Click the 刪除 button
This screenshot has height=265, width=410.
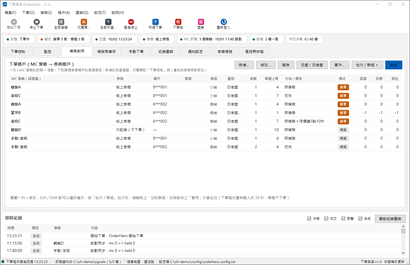pyautogui.click(x=286, y=65)
